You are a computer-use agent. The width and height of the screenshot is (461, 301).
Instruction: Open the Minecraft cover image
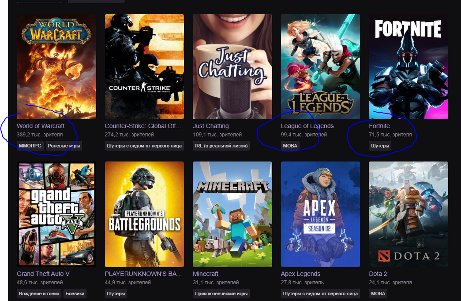click(x=232, y=214)
